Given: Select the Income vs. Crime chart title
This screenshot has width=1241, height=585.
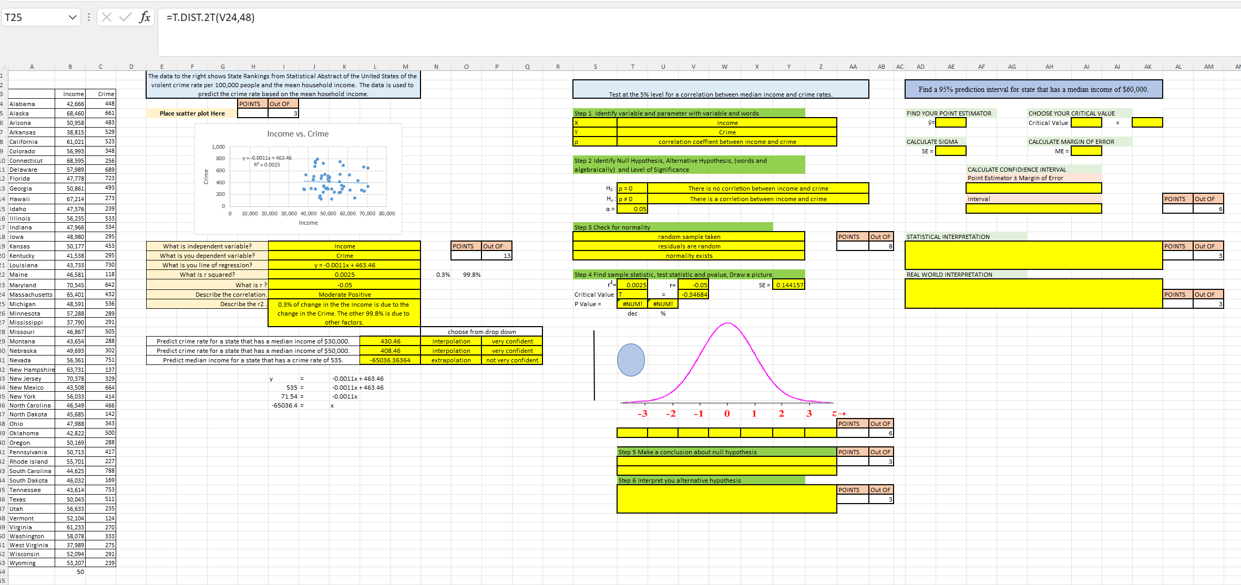Looking at the screenshot, I should [x=298, y=134].
